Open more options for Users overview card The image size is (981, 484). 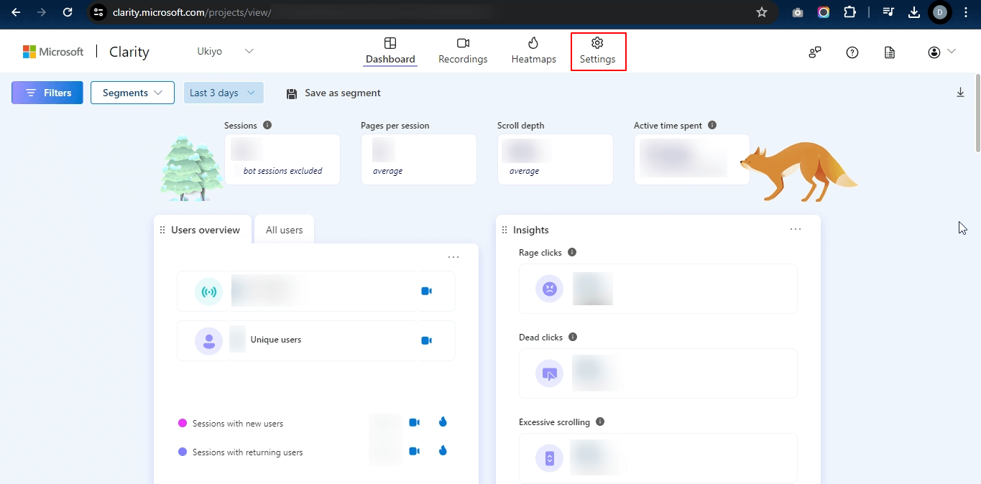[x=453, y=257]
